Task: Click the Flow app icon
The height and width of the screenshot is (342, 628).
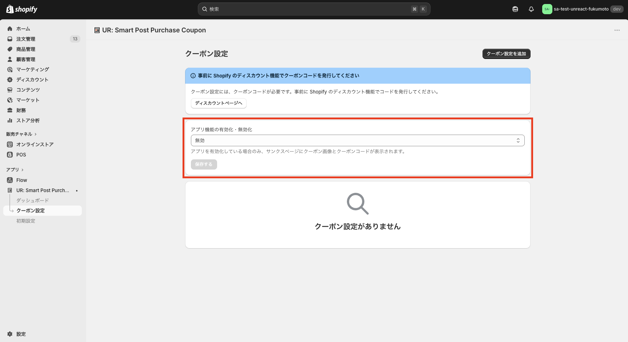Action: coord(10,180)
